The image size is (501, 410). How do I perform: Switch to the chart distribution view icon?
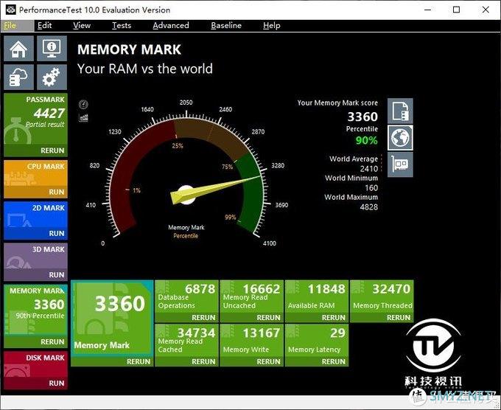tap(83, 118)
